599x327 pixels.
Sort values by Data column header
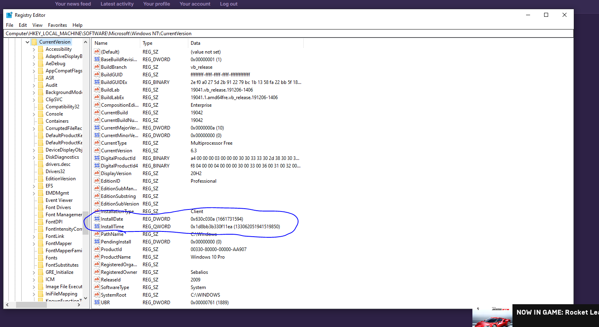click(x=246, y=43)
